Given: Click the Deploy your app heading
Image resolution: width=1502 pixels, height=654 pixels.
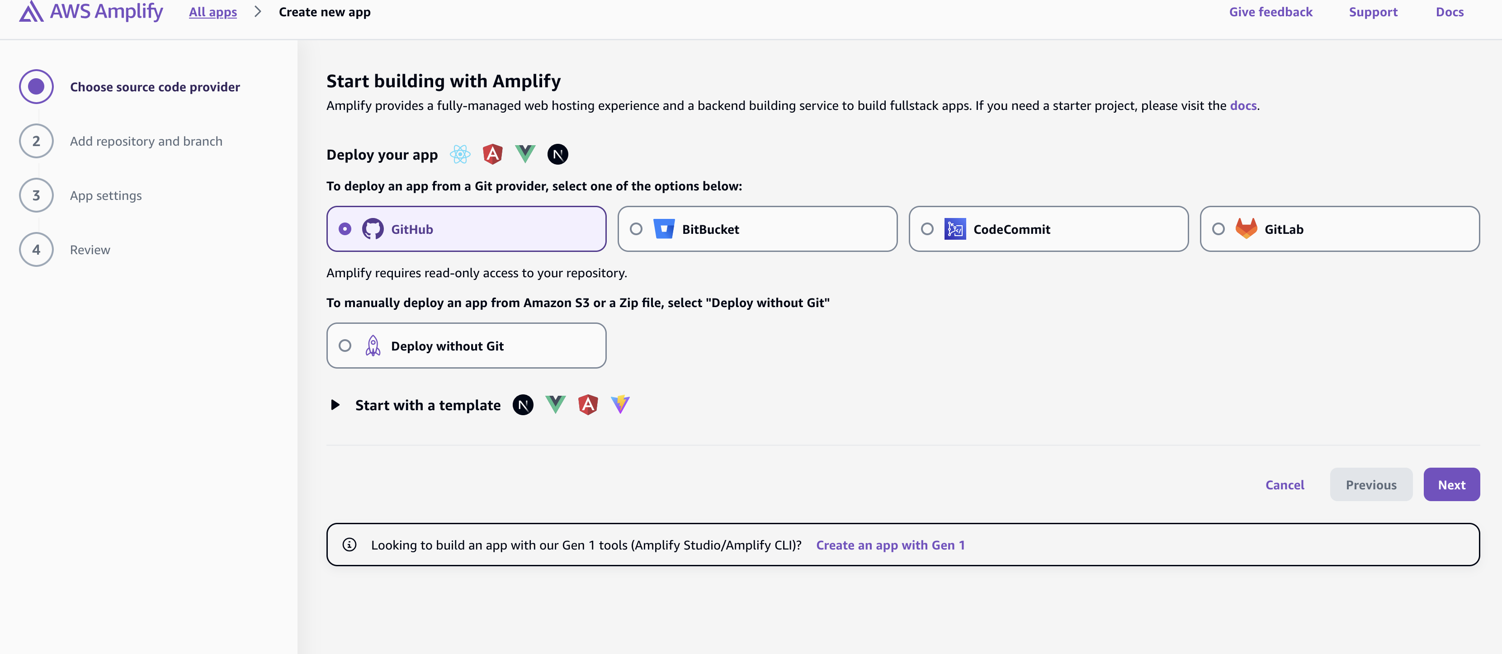Looking at the screenshot, I should 382,155.
